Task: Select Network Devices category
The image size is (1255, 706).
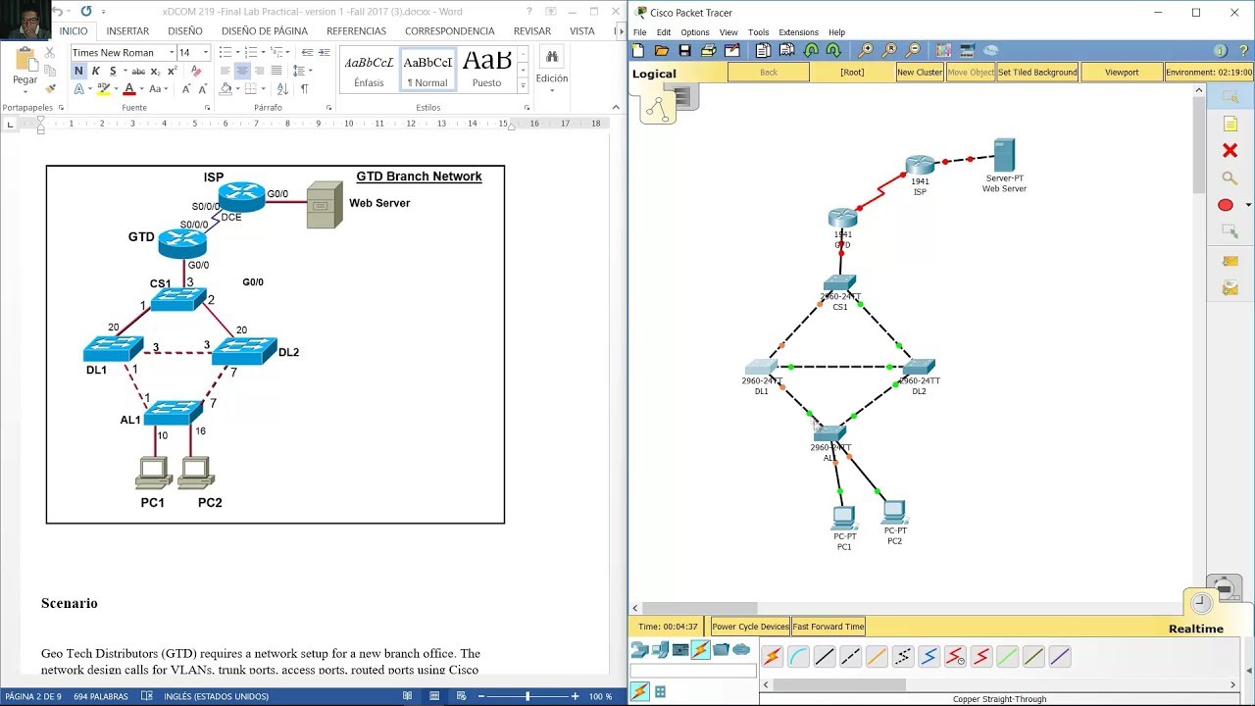Action: (639, 649)
